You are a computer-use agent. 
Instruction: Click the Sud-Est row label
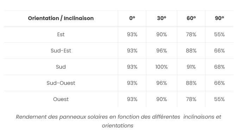pyautogui.click(x=61, y=51)
